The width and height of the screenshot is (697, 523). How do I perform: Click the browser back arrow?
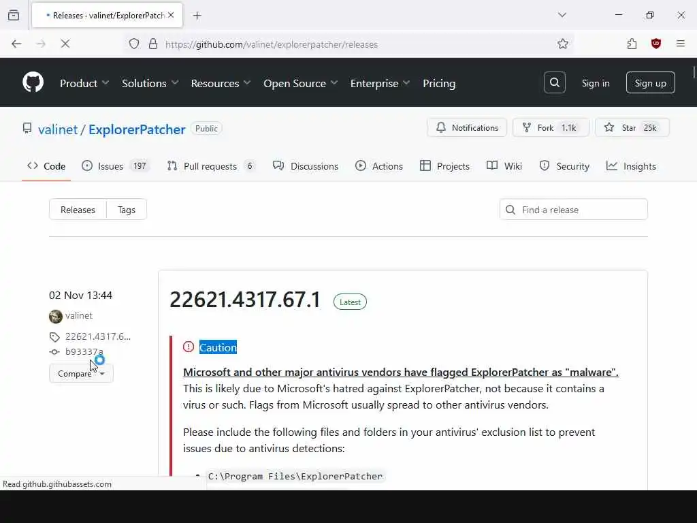(x=16, y=44)
